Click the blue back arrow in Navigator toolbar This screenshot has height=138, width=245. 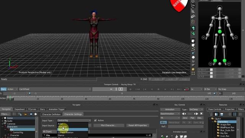point(31,114)
